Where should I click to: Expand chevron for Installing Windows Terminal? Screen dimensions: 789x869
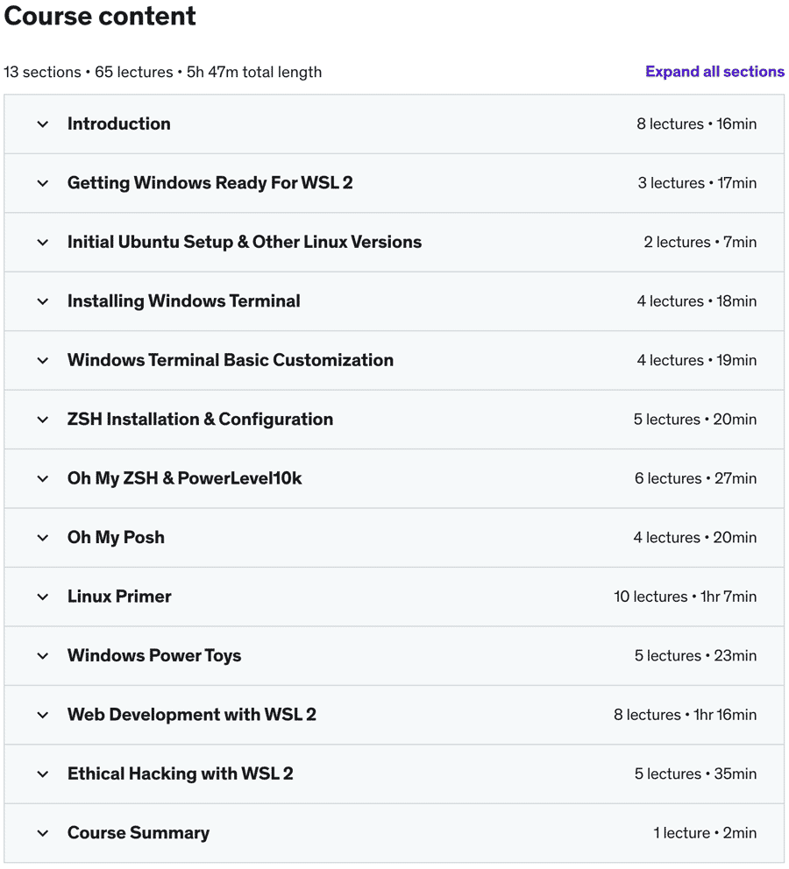(x=43, y=301)
